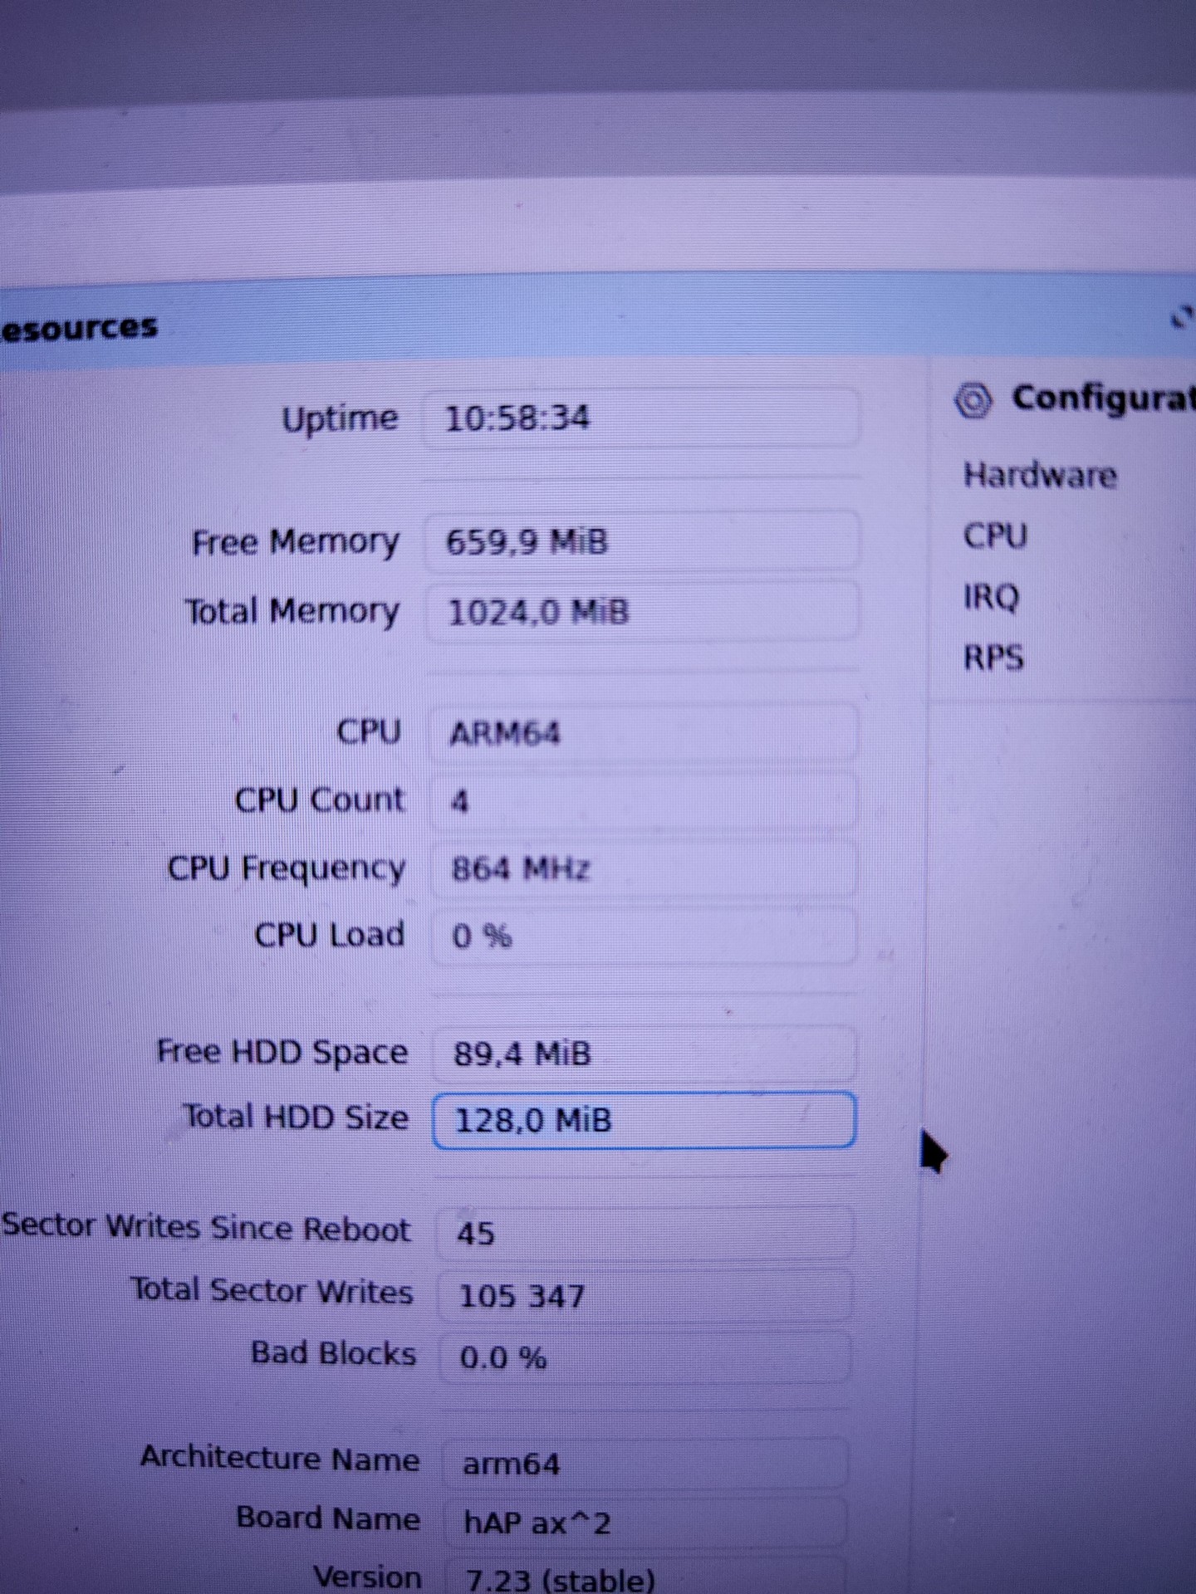
Task: Click the Free Memory value field
Action: tap(642, 541)
